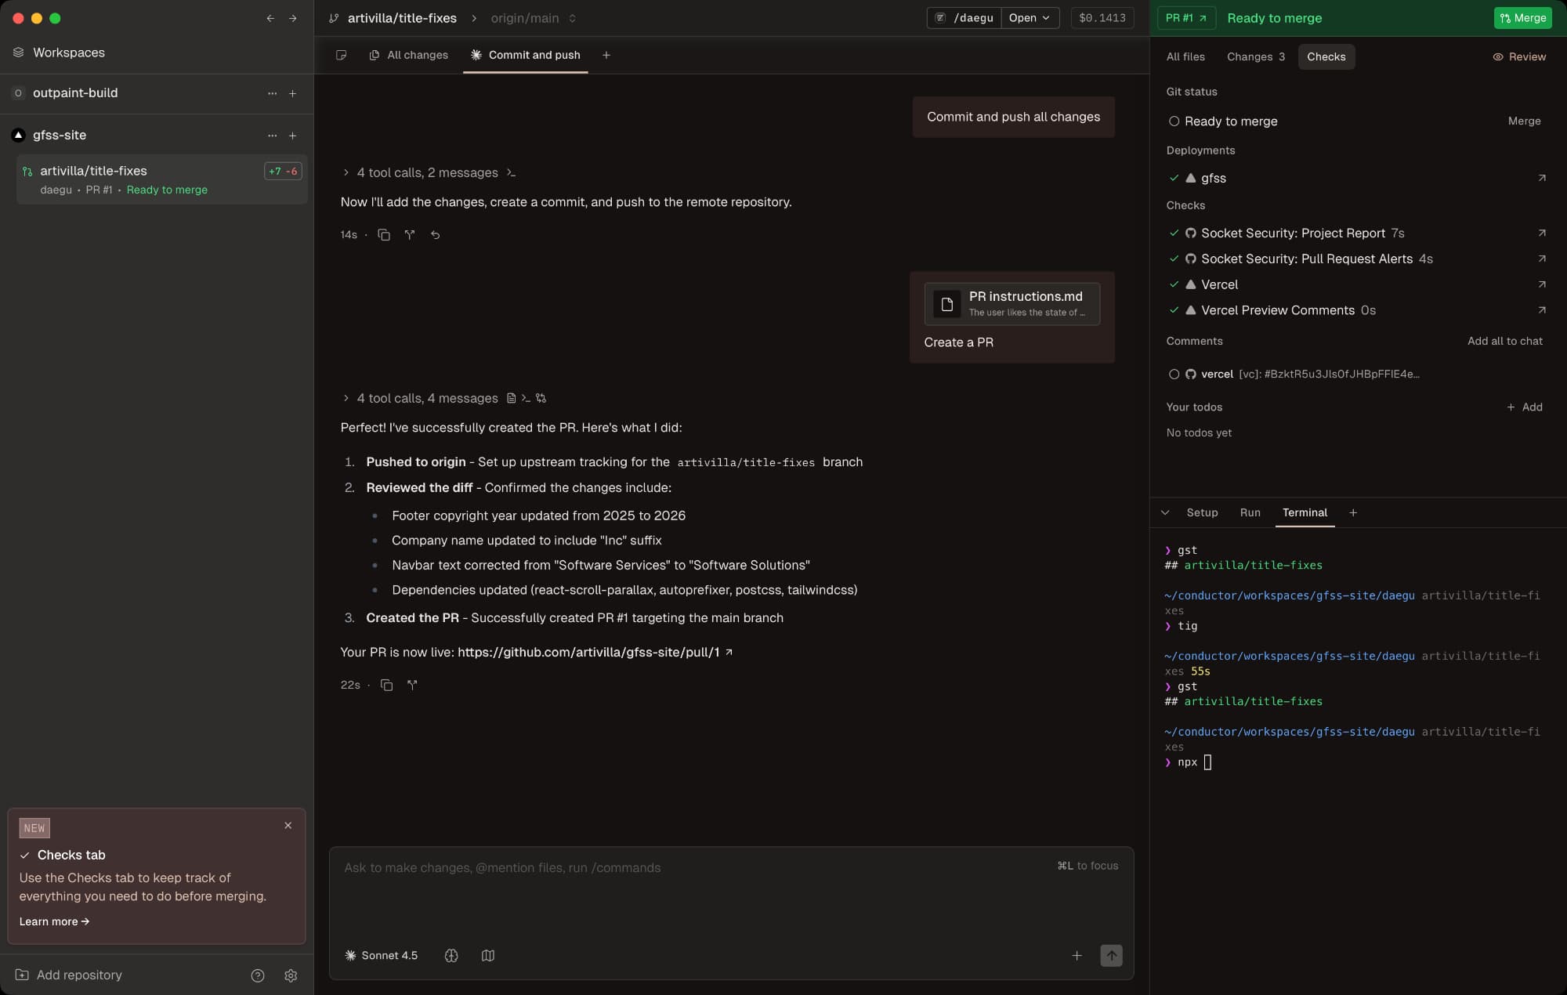Click the thinking mode brain icon
Image resolution: width=1567 pixels, height=995 pixels.
tap(451, 956)
